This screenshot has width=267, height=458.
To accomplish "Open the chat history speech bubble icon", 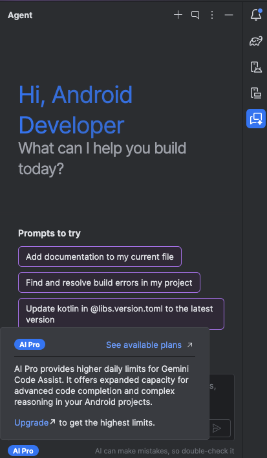I will click(195, 15).
